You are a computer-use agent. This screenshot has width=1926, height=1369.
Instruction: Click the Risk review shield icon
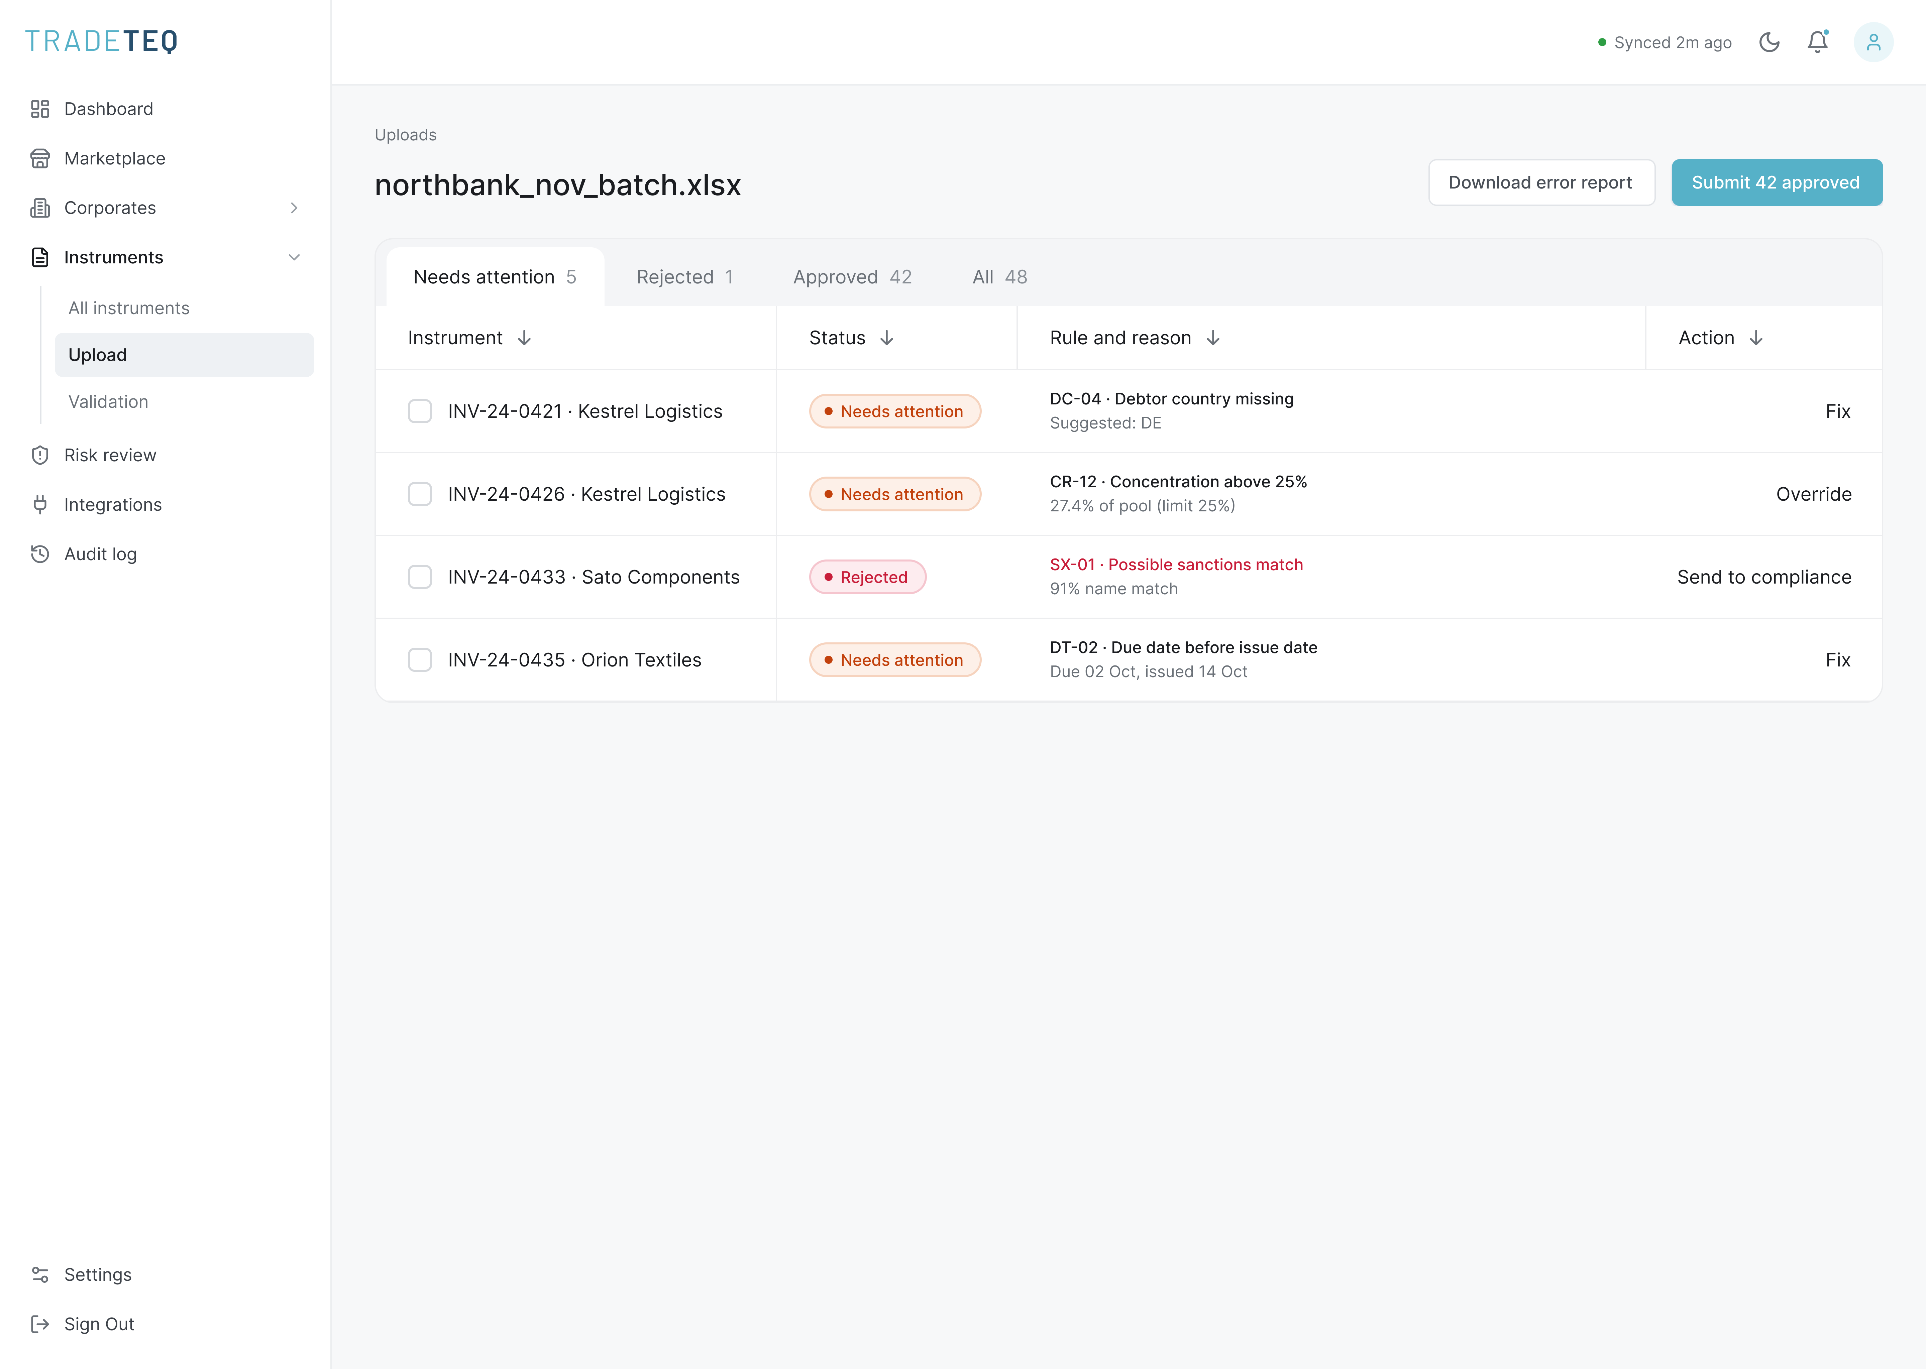(x=40, y=455)
